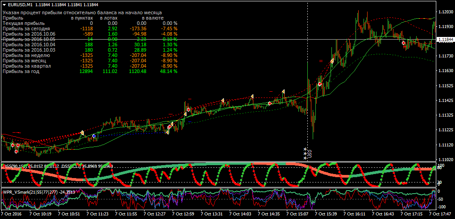Click the -50 level on WPR scale
This screenshot has height=219, width=455.
click(441, 199)
